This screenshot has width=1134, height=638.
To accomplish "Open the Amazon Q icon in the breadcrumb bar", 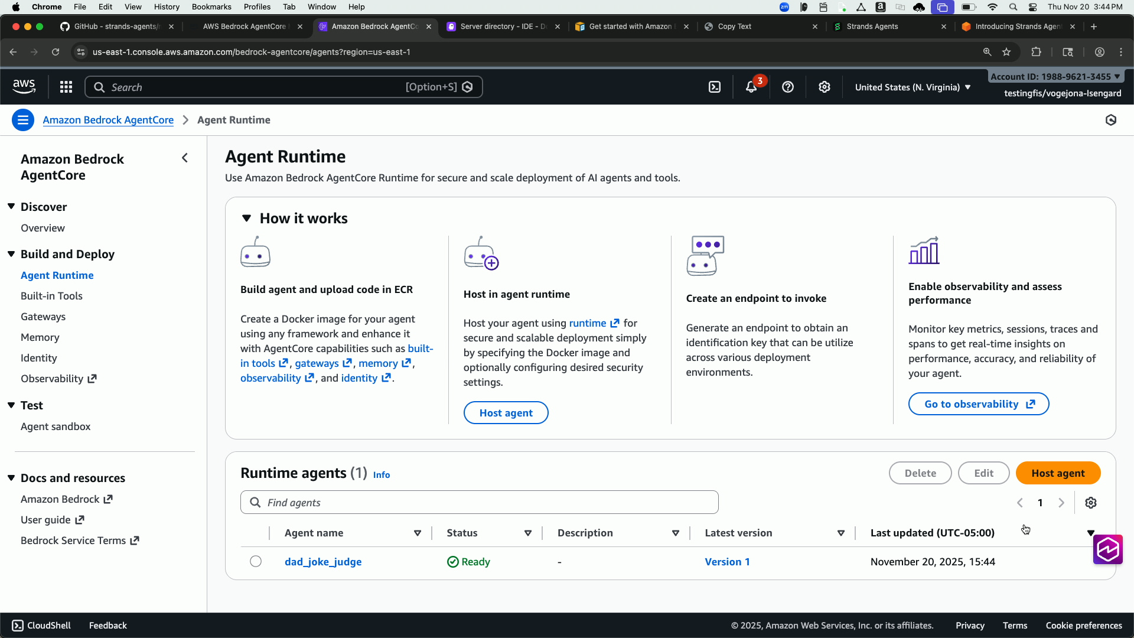I will pos(1111,121).
